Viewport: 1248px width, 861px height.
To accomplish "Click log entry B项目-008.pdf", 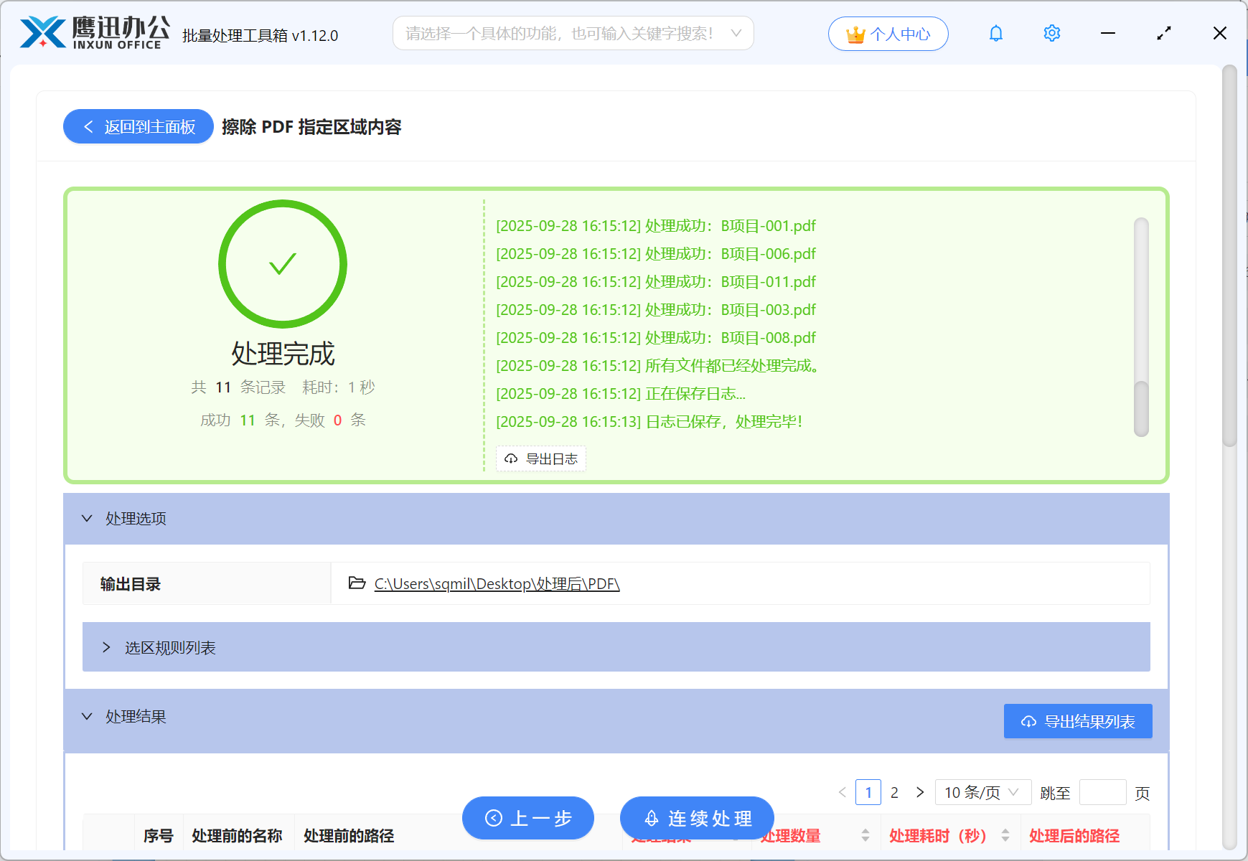I will click(656, 337).
